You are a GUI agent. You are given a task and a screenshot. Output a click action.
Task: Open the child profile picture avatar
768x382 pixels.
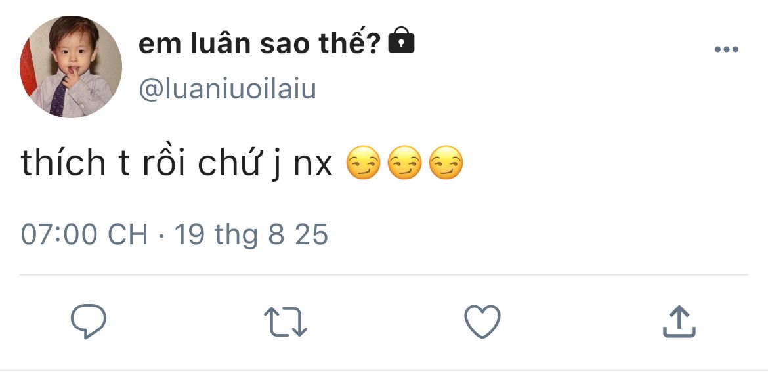(71, 67)
